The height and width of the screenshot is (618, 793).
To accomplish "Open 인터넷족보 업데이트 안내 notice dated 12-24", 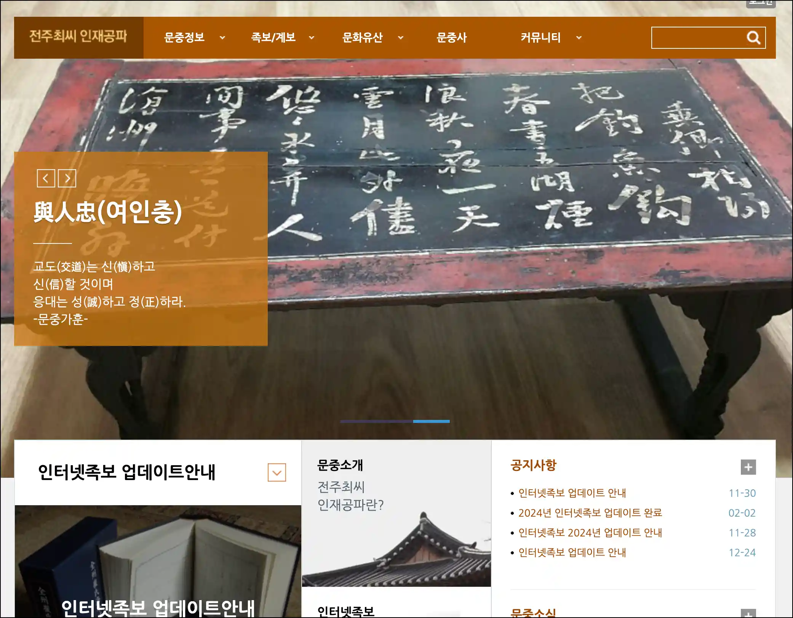I will point(572,552).
